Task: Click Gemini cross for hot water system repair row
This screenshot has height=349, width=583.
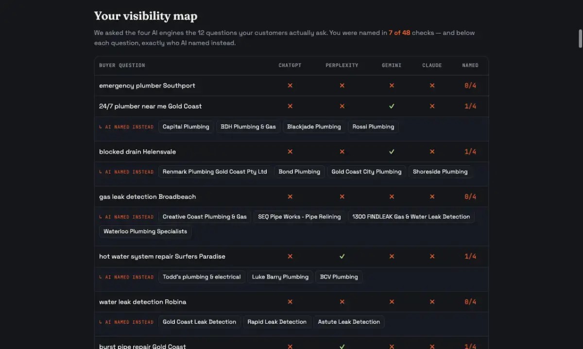Action: [392, 256]
